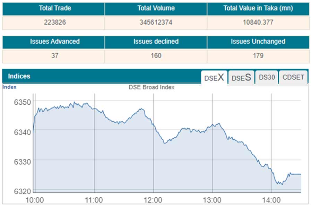Viewport: 312px width, 208px height.
Task: Select the Issues Unchanged header
Action: 258,42
